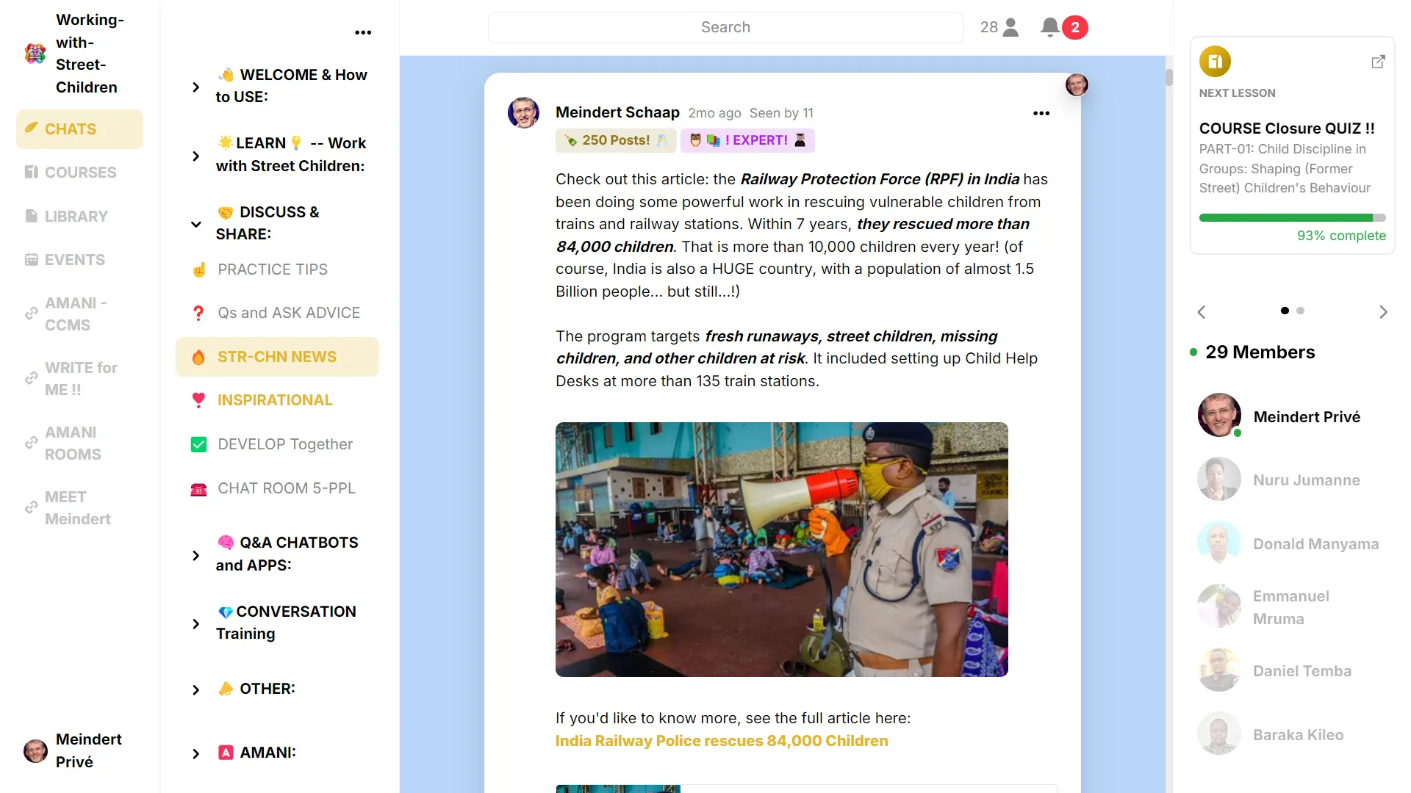Open India Railway Police rescues article link
The height and width of the screenshot is (793, 1411).
pos(721,741)
